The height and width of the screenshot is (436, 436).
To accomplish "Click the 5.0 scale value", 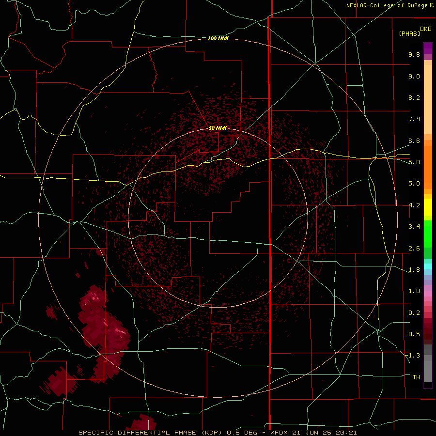I will tap(414, 184).
